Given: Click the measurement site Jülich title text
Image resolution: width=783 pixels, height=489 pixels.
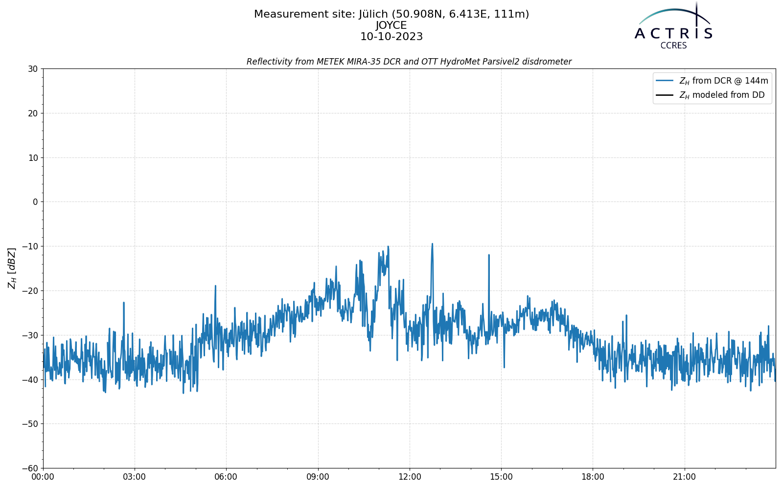Looking at the screenshot, I should 391,14.
